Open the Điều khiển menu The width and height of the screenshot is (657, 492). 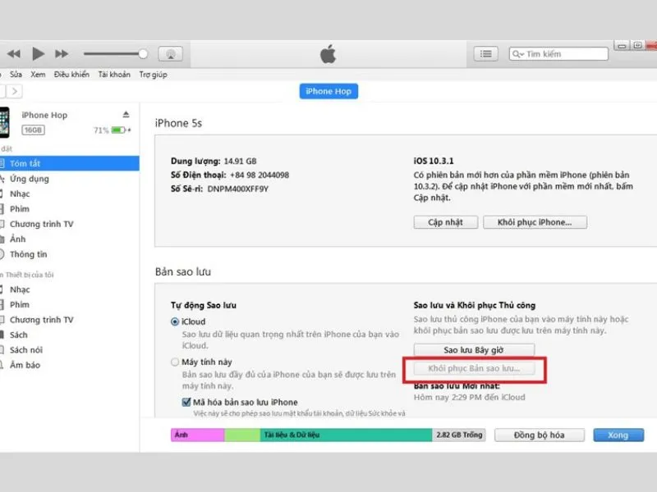coord(71,75)
